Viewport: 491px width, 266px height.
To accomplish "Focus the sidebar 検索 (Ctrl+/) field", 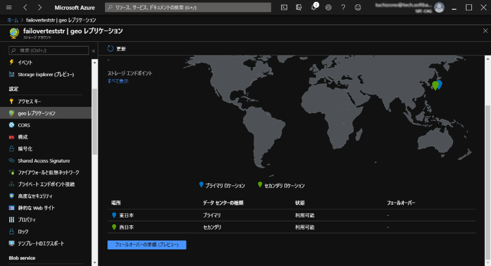I will click(49, 50).
